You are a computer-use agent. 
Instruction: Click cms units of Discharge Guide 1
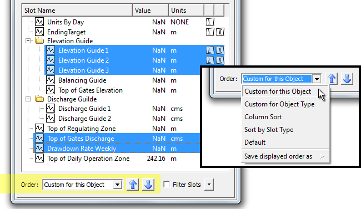[x=177, y=109]
